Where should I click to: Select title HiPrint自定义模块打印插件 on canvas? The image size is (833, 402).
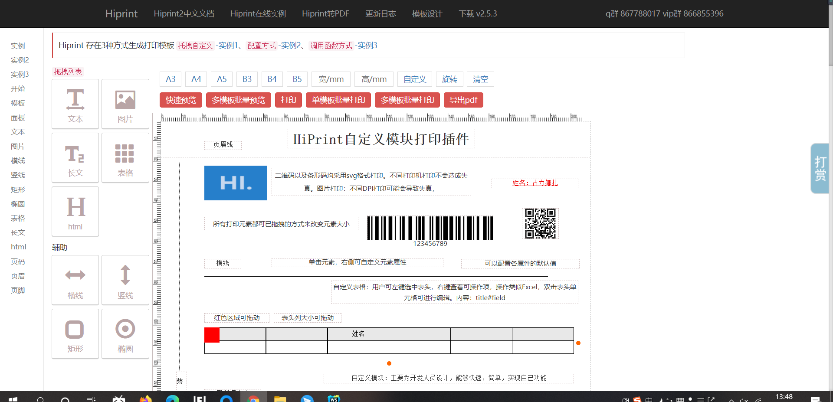click(381, 139)
